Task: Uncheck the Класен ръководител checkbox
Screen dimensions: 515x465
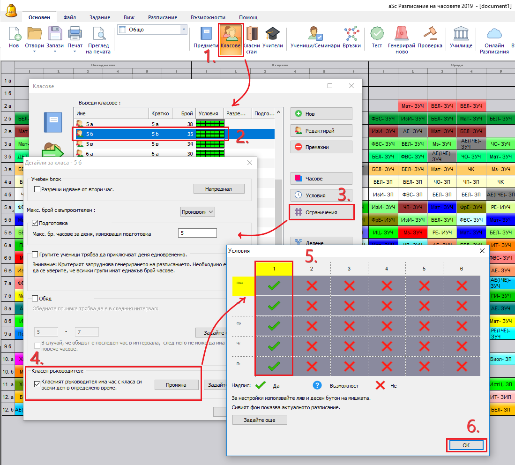Action: click(x=37, y=384)
